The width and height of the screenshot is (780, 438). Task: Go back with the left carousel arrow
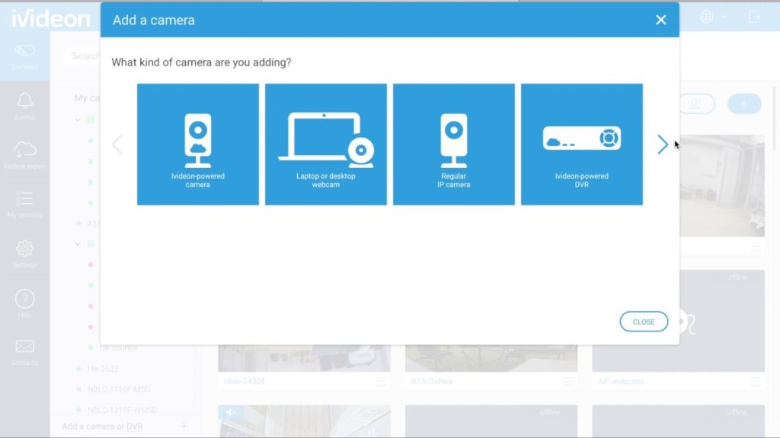click(117, 144)
